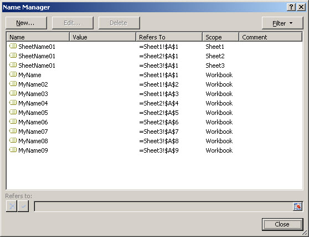Click the icon next to MyName09

click(x=13, y=150)
